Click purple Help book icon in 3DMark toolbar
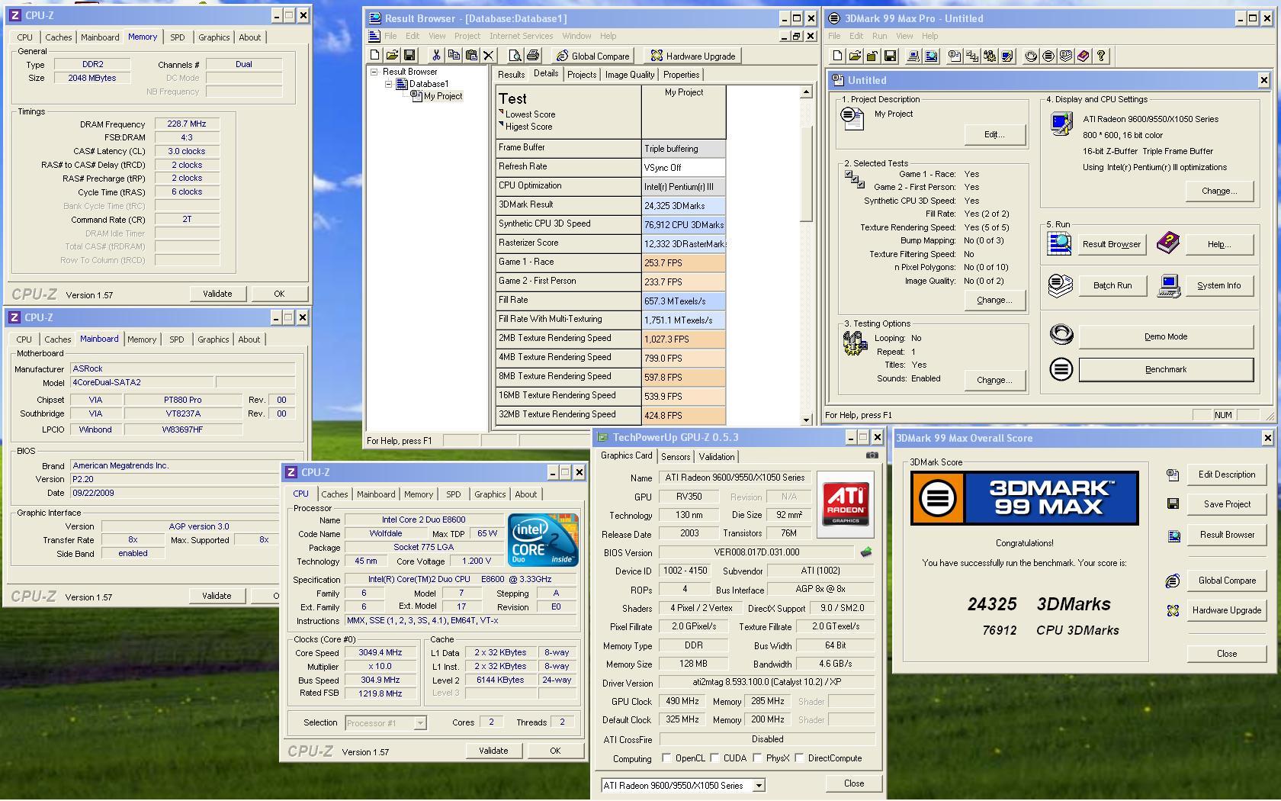The height and width of the screenshot is (801, 1281). (1084, 56)
